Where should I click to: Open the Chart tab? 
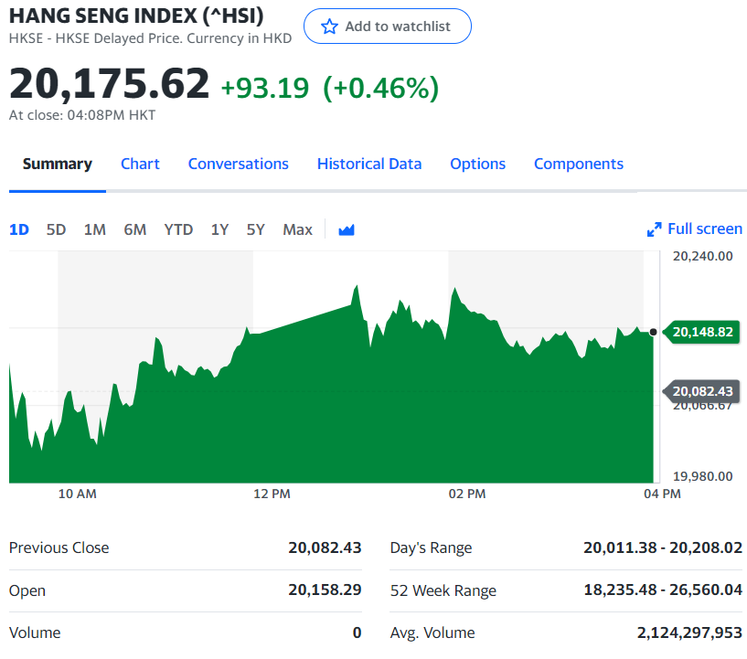point(140,164)
